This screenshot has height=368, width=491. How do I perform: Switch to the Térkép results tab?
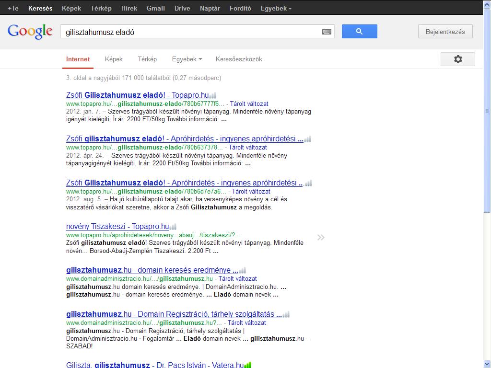coord(147,59)
